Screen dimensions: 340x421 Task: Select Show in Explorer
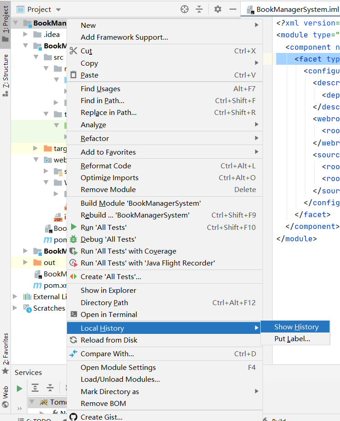coord(165,290)
